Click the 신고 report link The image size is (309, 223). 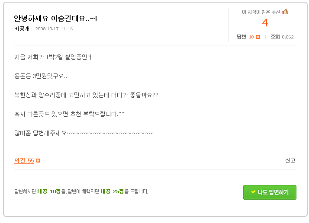pos(290,161)
